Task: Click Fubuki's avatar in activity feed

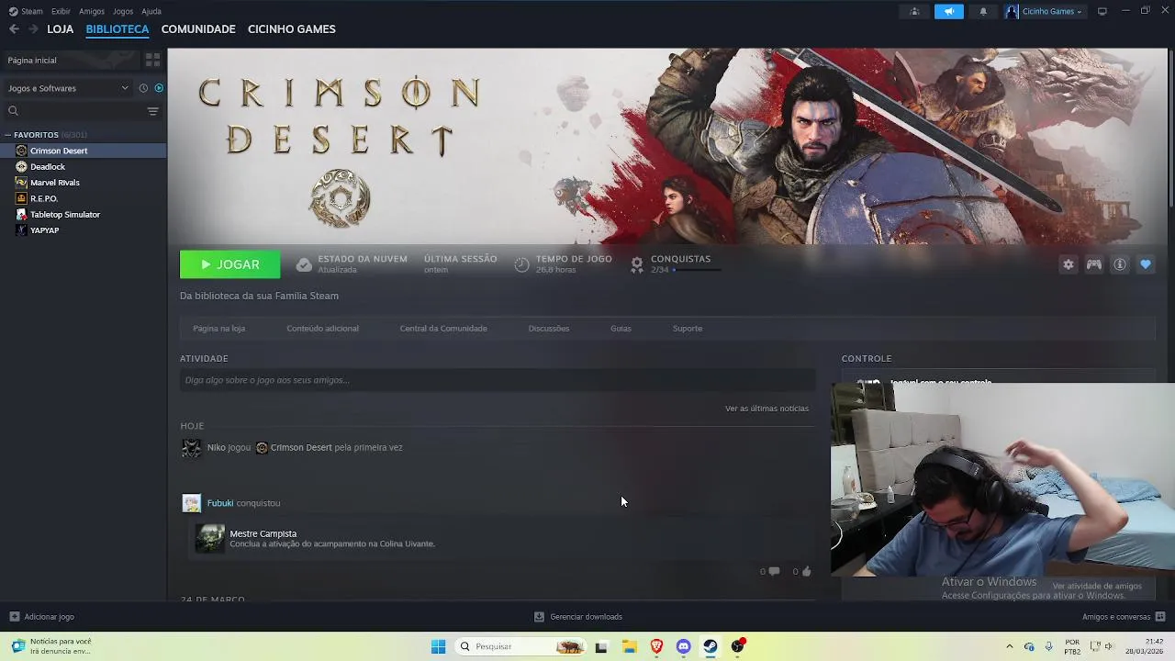Action: tap(191, 503)
